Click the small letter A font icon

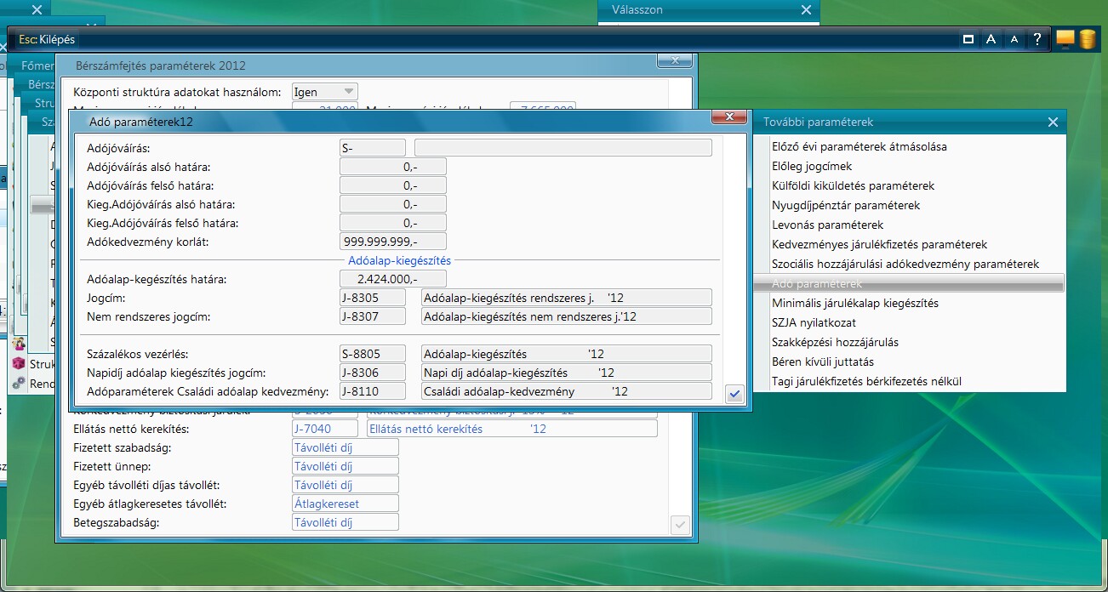(1014, 39)
